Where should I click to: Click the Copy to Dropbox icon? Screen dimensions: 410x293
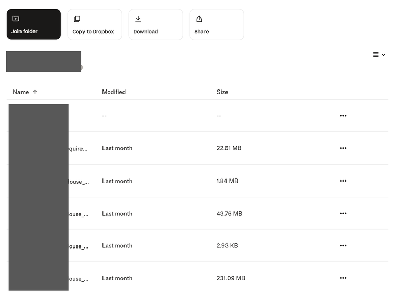click(x=77, y=19)
